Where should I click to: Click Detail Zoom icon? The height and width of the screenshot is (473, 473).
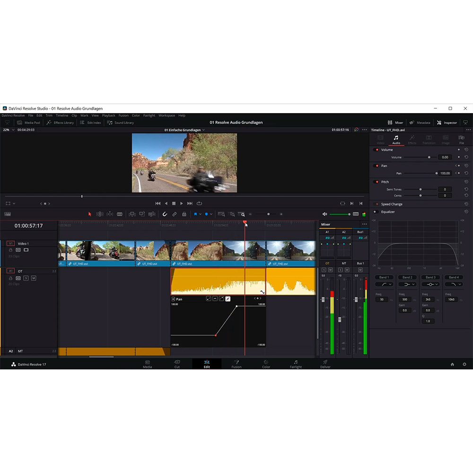click(x=232, y=214)
